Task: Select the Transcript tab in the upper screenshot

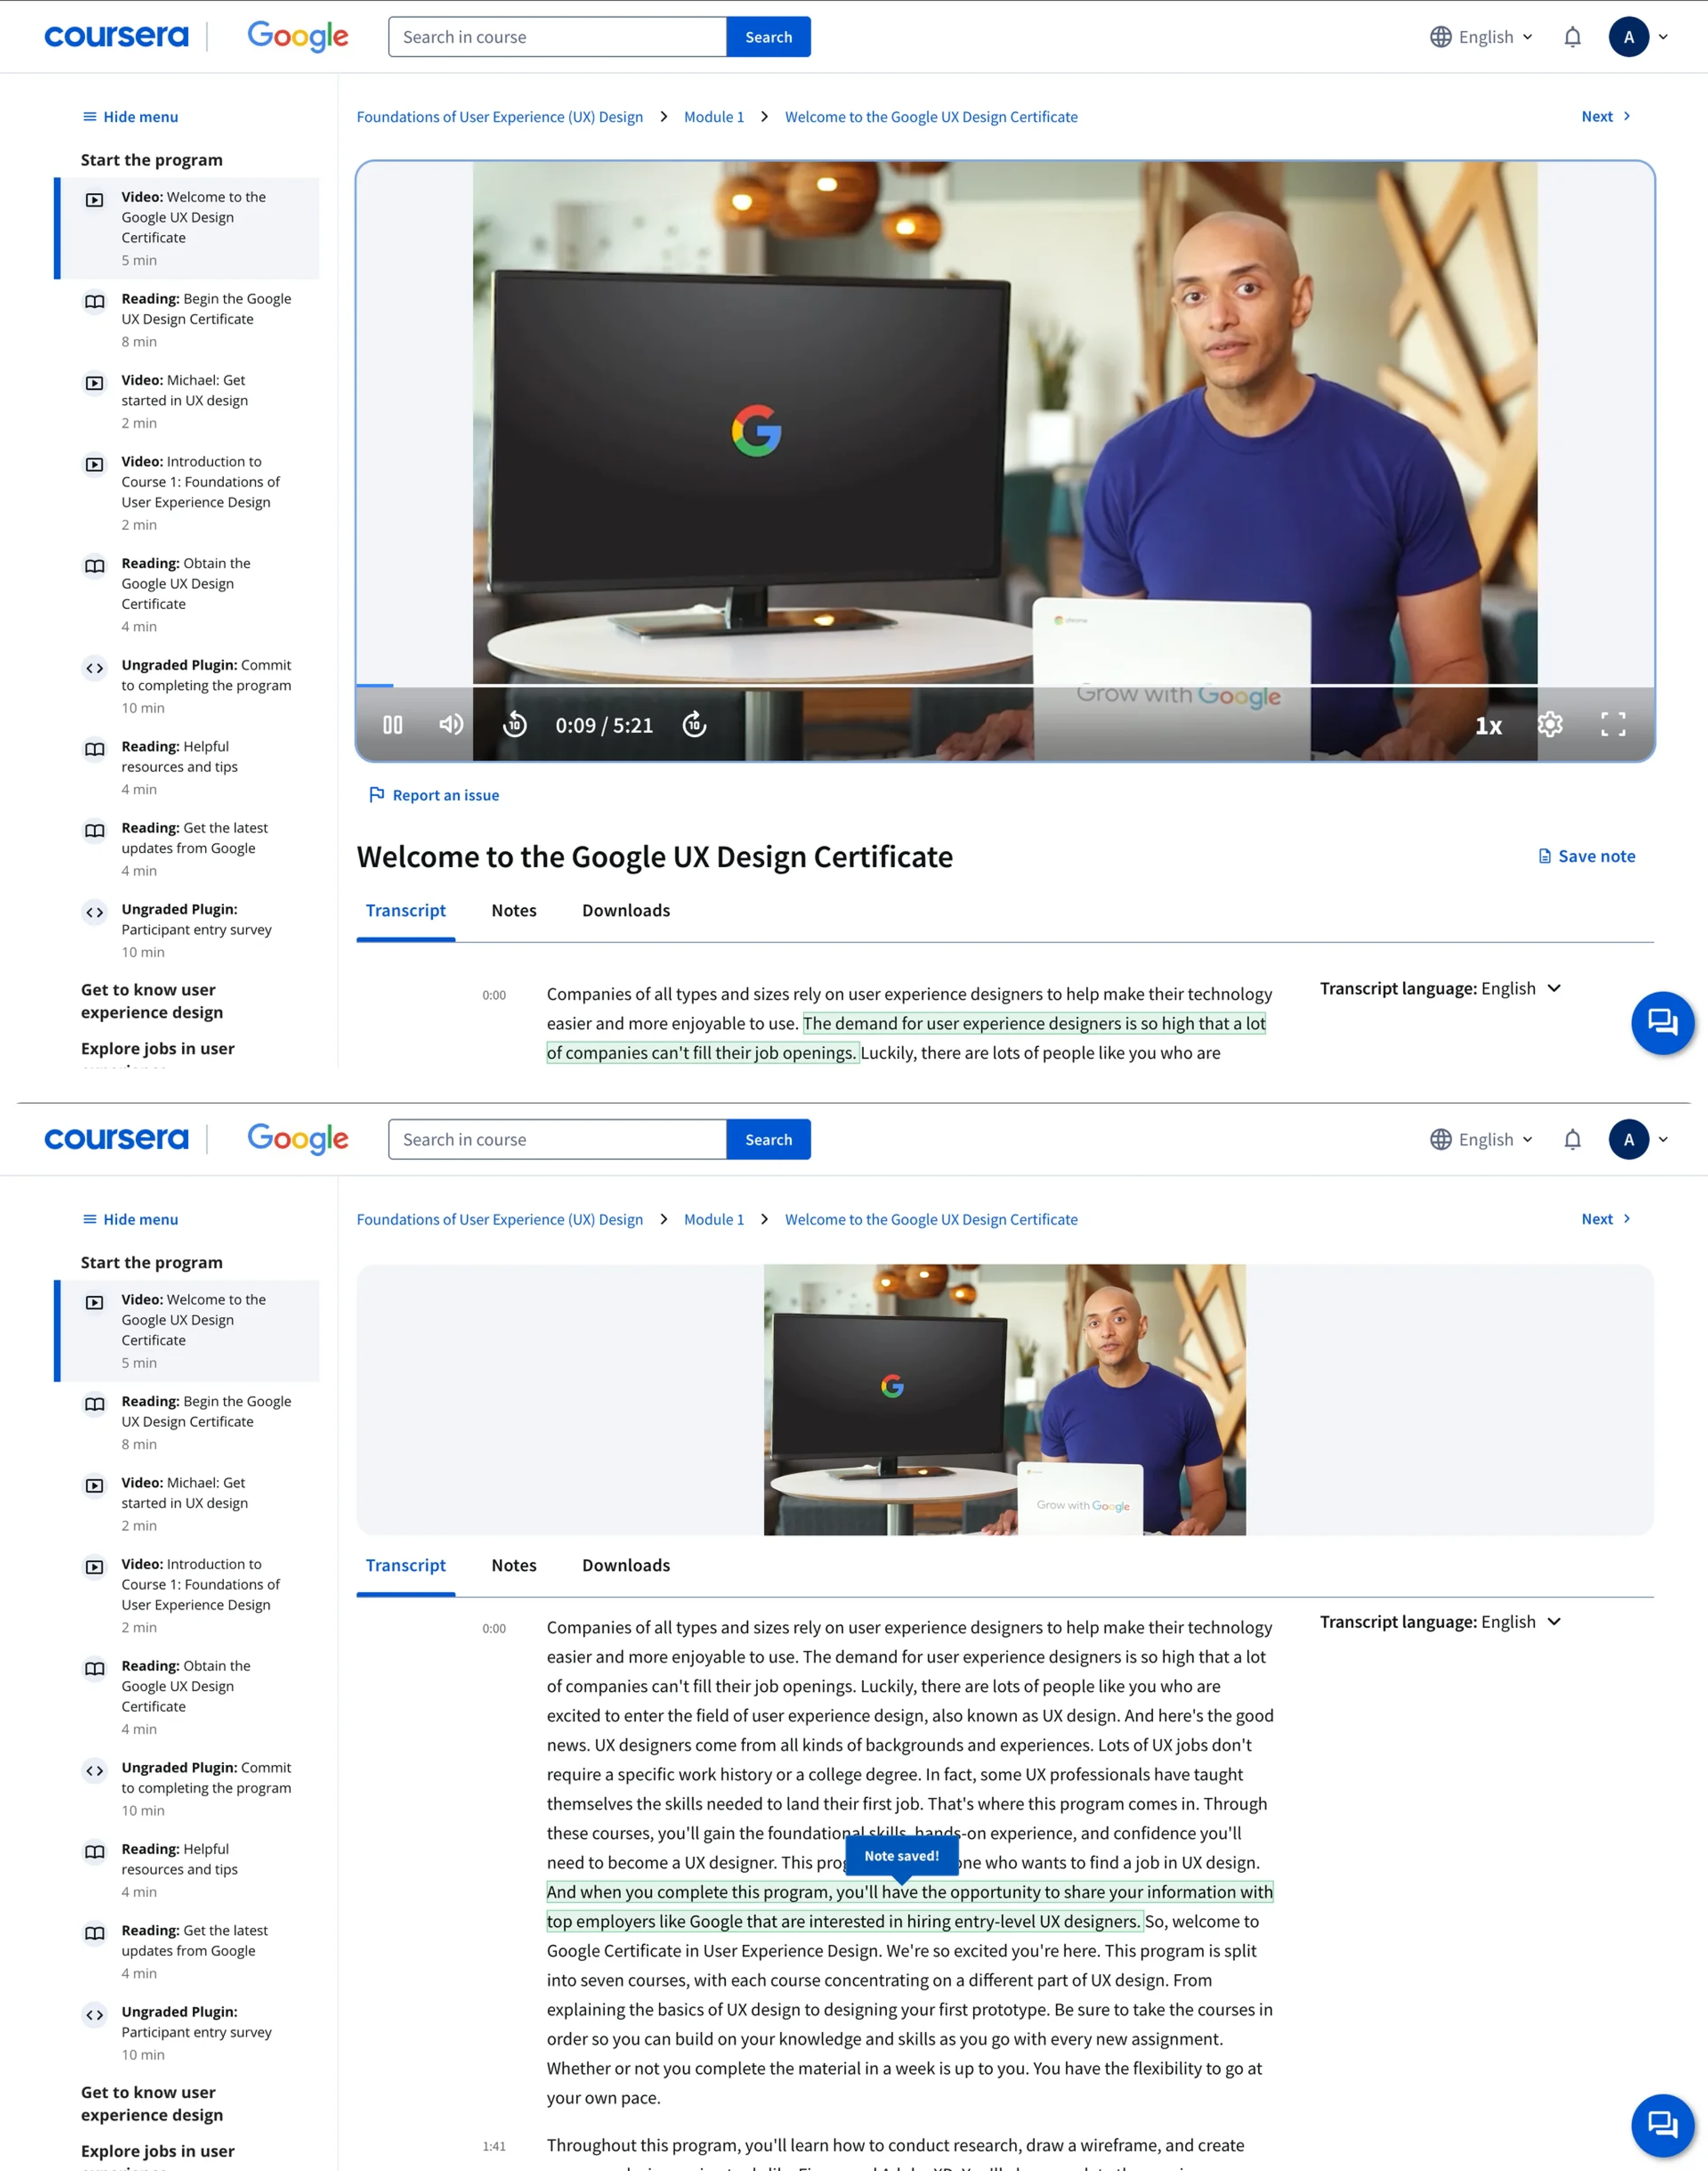Action: [405, 910]
